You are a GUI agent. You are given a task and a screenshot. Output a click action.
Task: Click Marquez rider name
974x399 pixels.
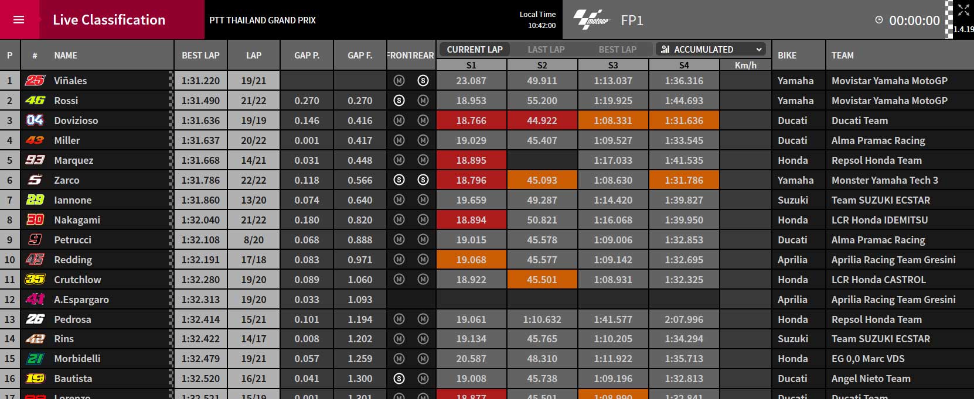[74, 160]
